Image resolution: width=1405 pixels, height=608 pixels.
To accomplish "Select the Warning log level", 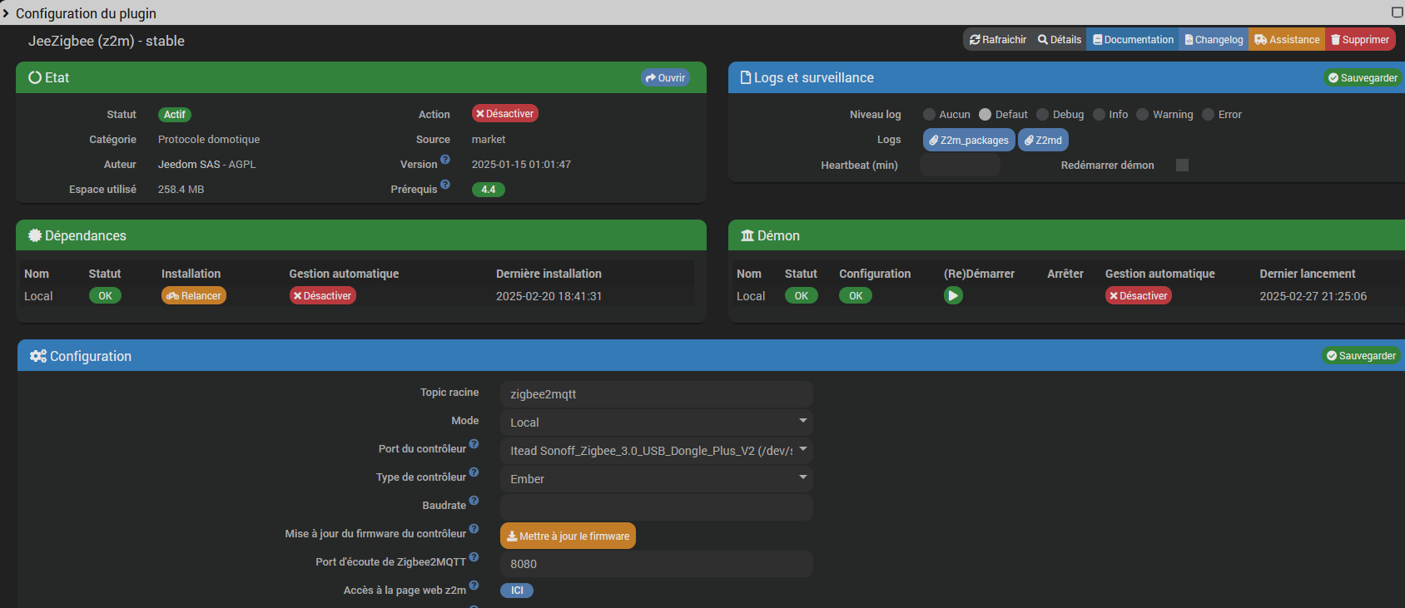I will click(1143, 115).
